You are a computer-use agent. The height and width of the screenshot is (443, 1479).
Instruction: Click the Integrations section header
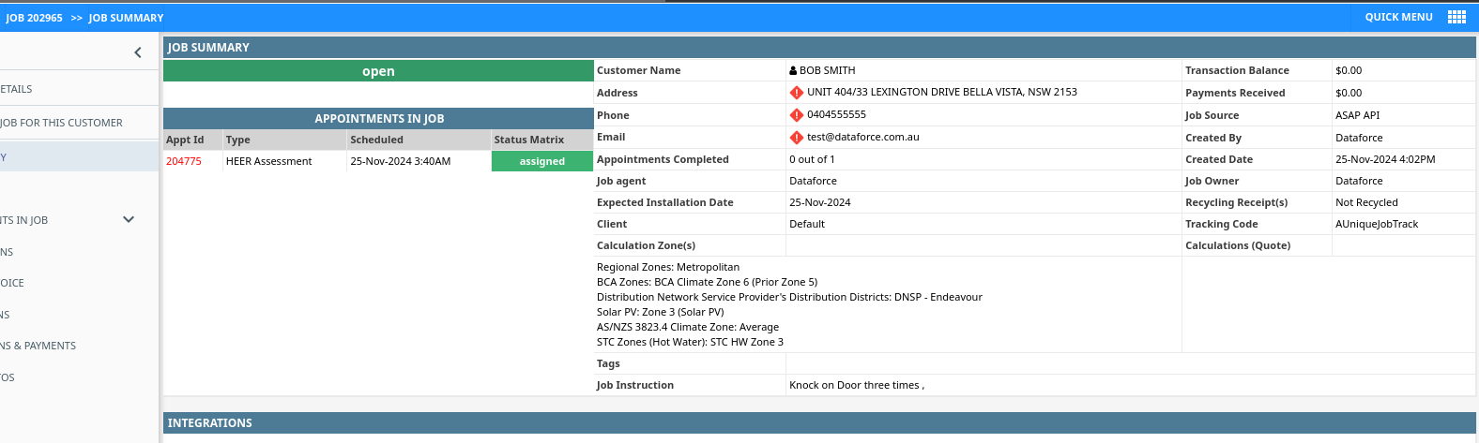210,423
